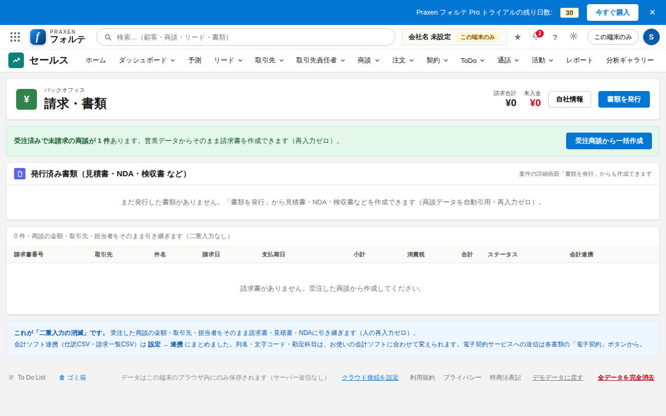Focus the 検索 search field

click(x=246, y=37)
